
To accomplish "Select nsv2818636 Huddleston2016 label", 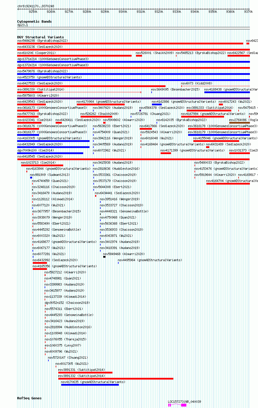I will coord(116,169).
